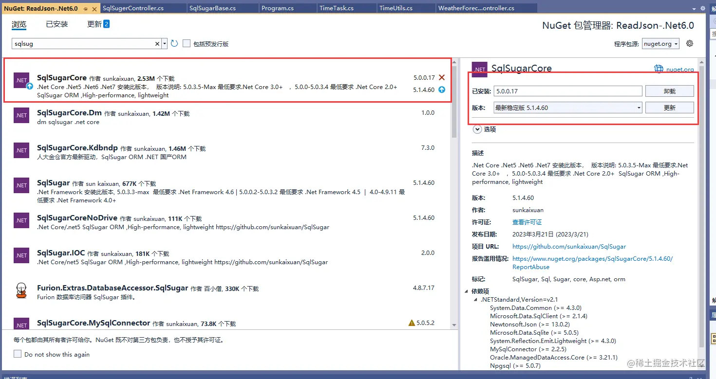Click the Furion monk avatar icon

point(21,290)
